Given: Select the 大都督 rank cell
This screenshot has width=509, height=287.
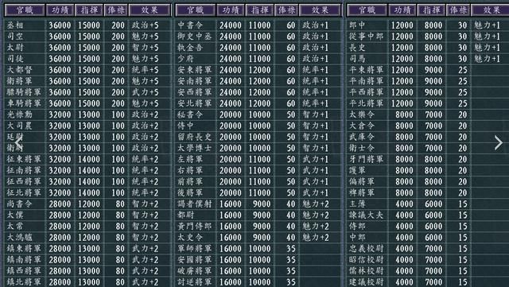Looking at the screenshot, I should (19, 70).
